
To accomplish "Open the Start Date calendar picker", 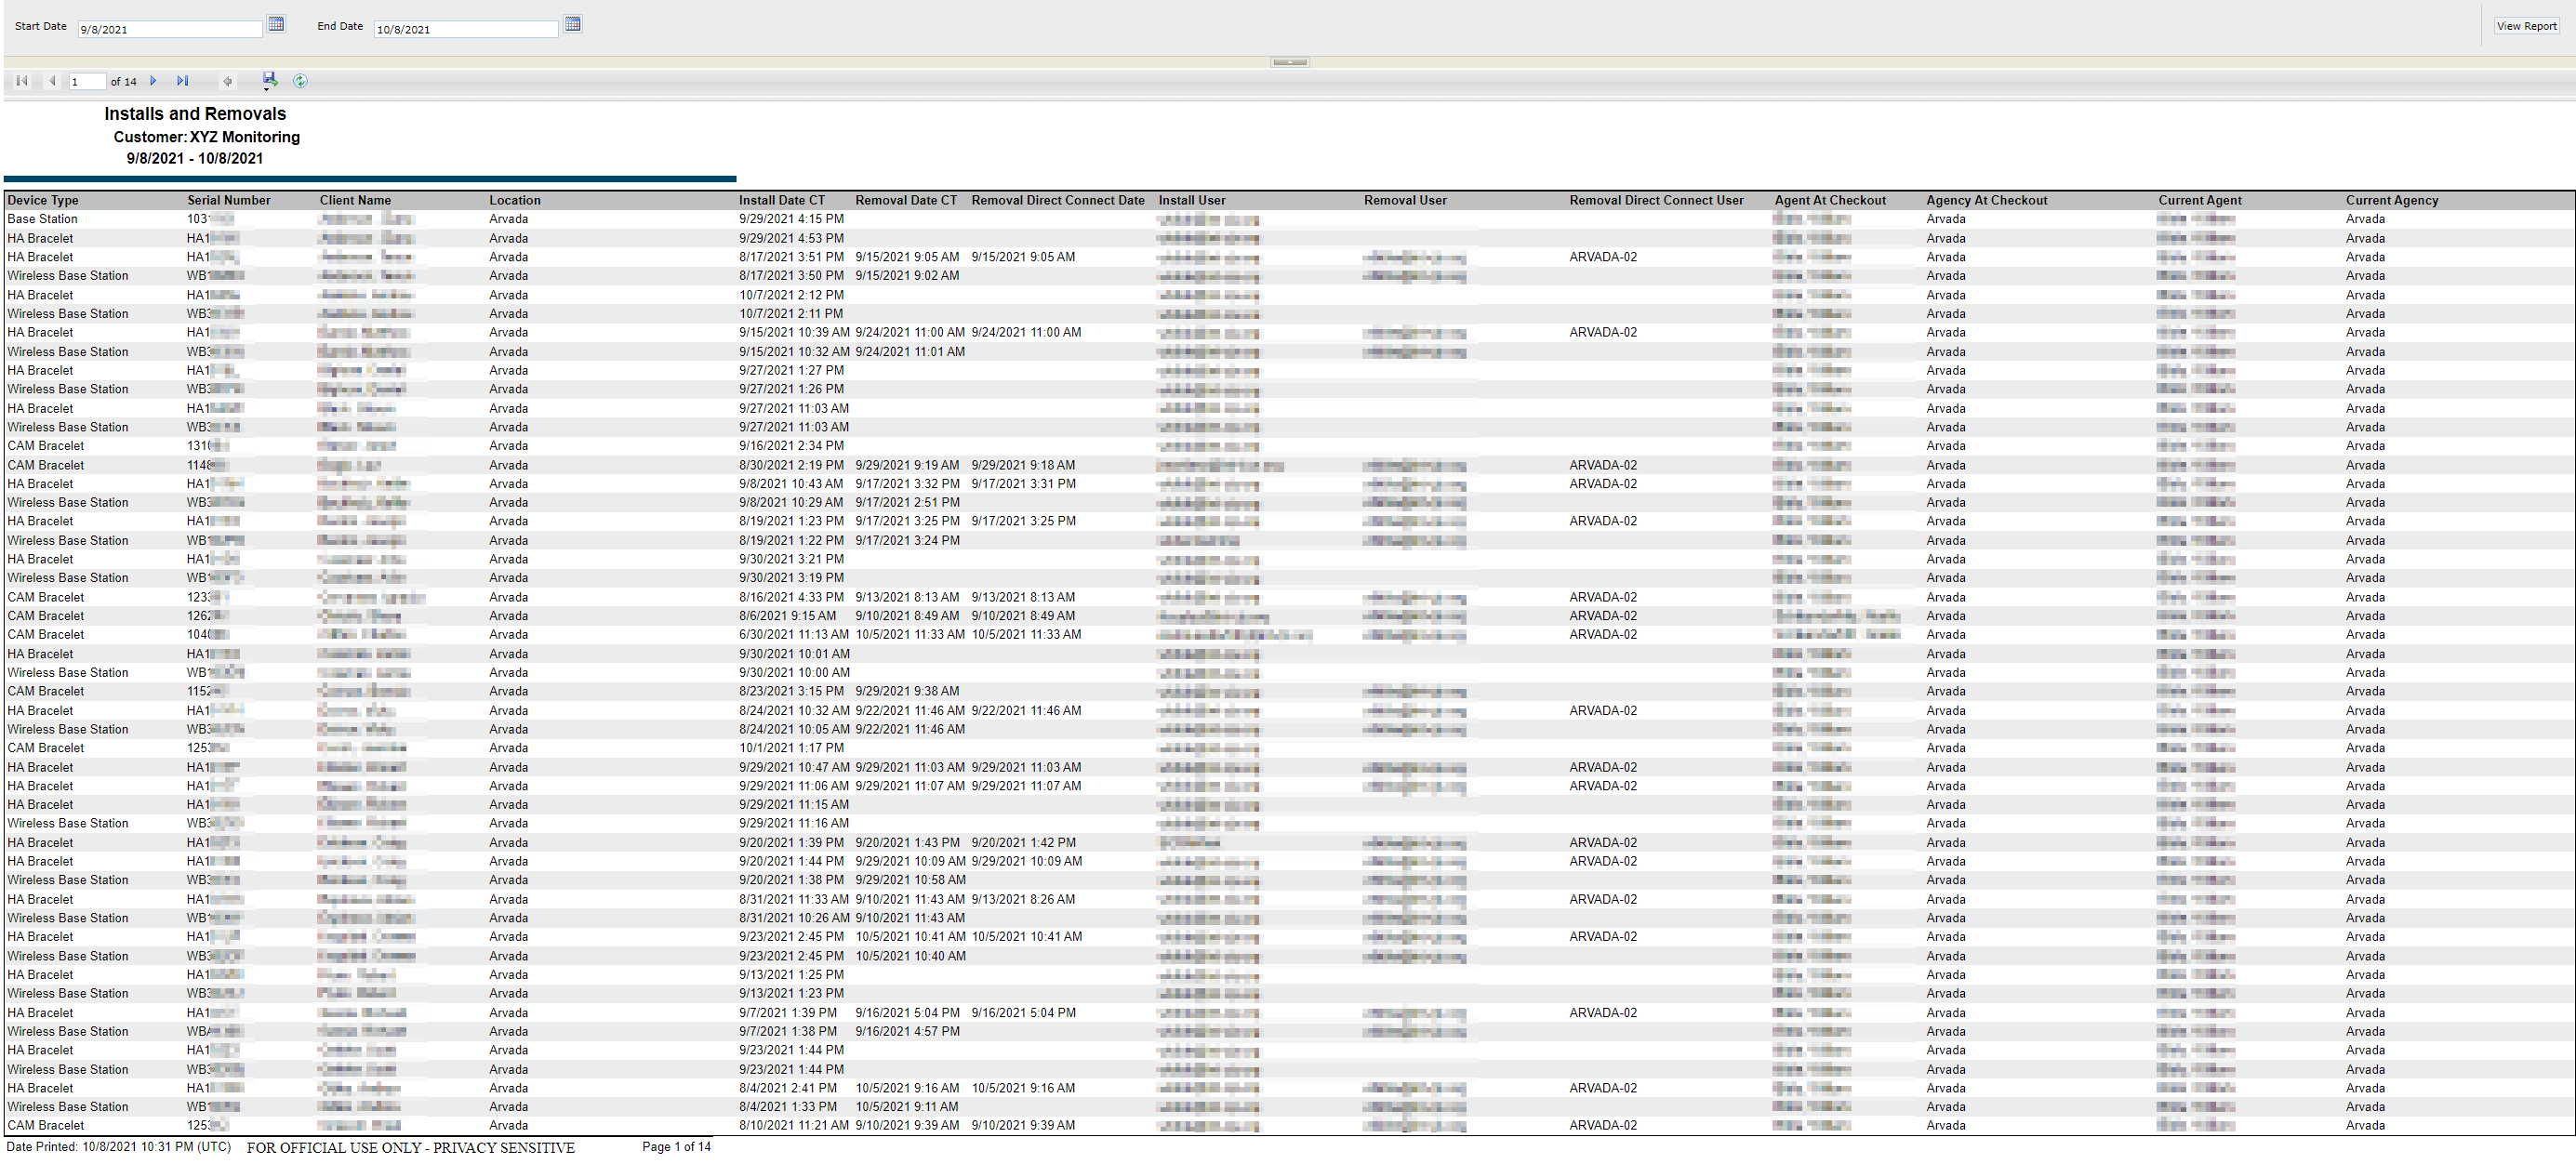I will (276, 24).
